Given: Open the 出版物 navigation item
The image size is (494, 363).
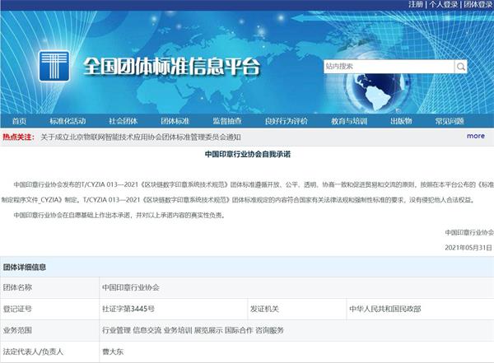Looking at the screenshot, I should (401, 121).
